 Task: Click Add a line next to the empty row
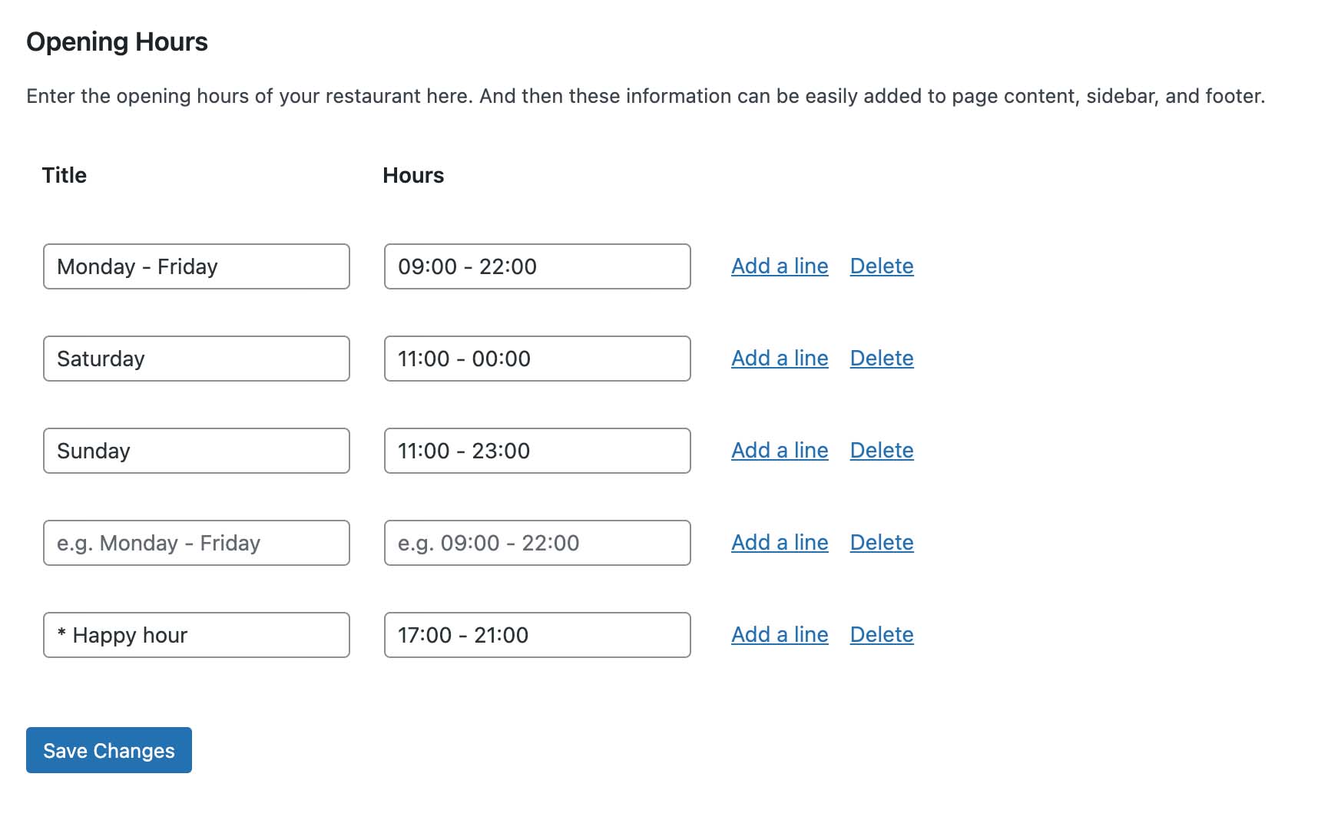point(779,543)
